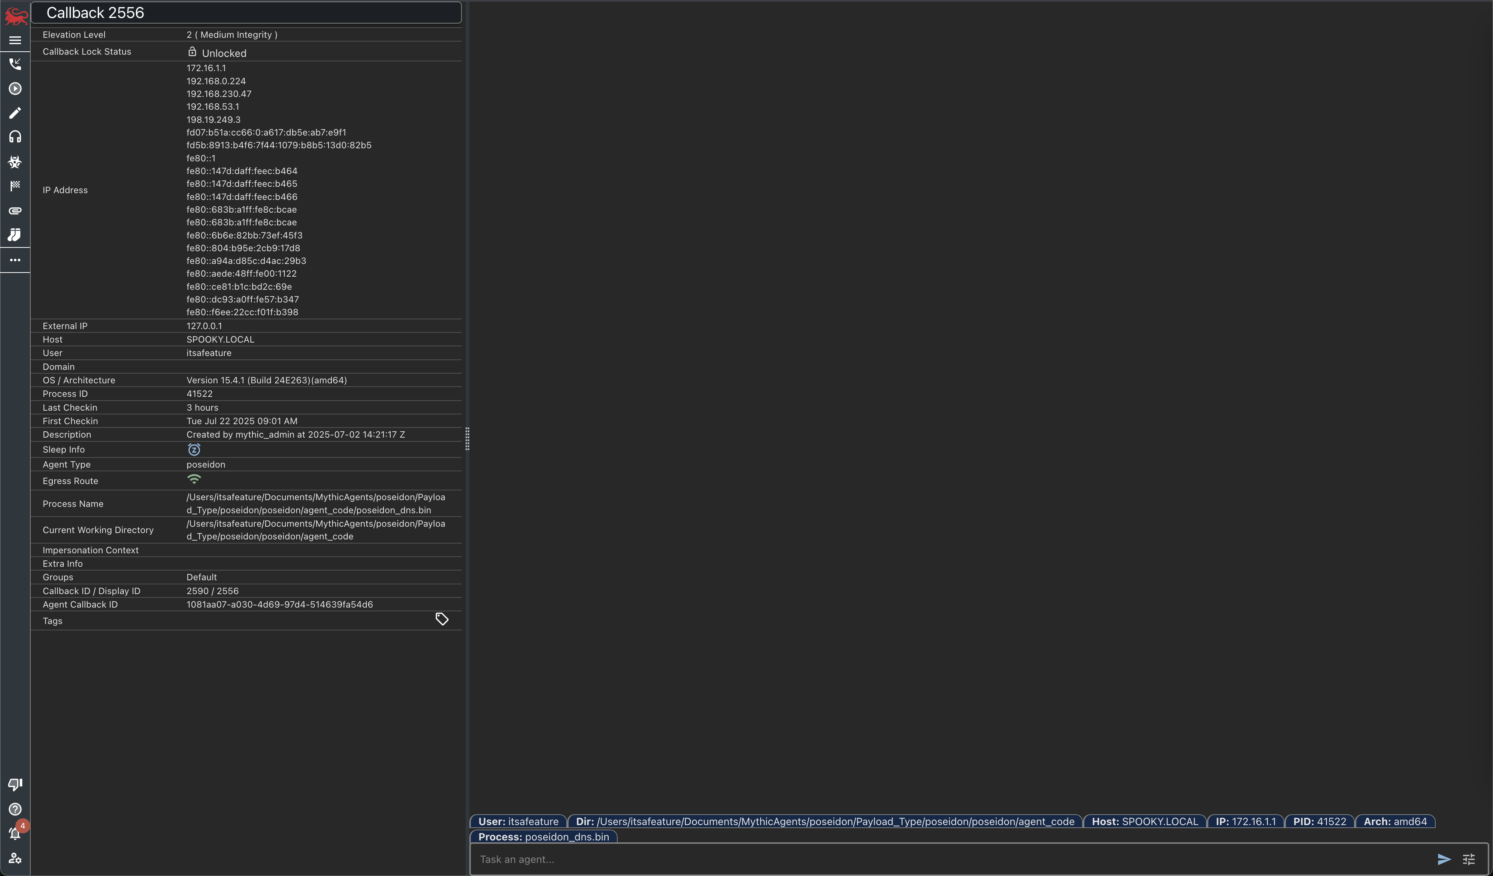Click the thumbs-down feedback icon

click(x=15, y=784)
